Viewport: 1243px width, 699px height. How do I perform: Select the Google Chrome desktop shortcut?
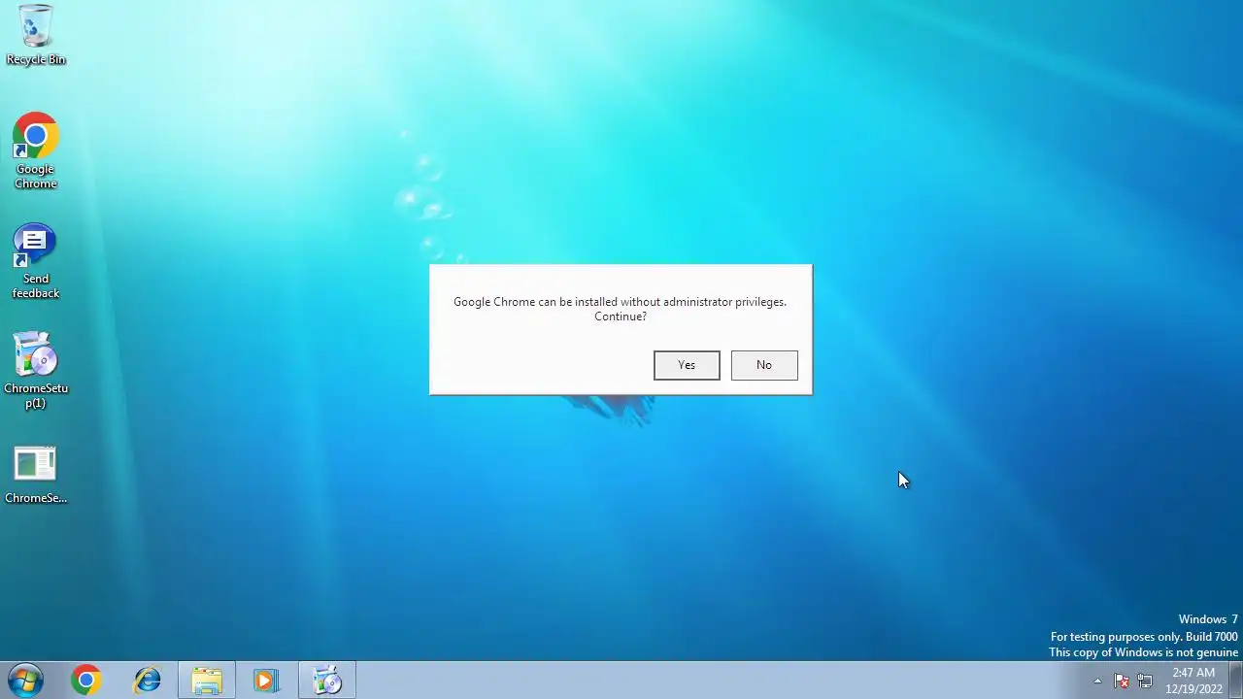pos(36,152)
